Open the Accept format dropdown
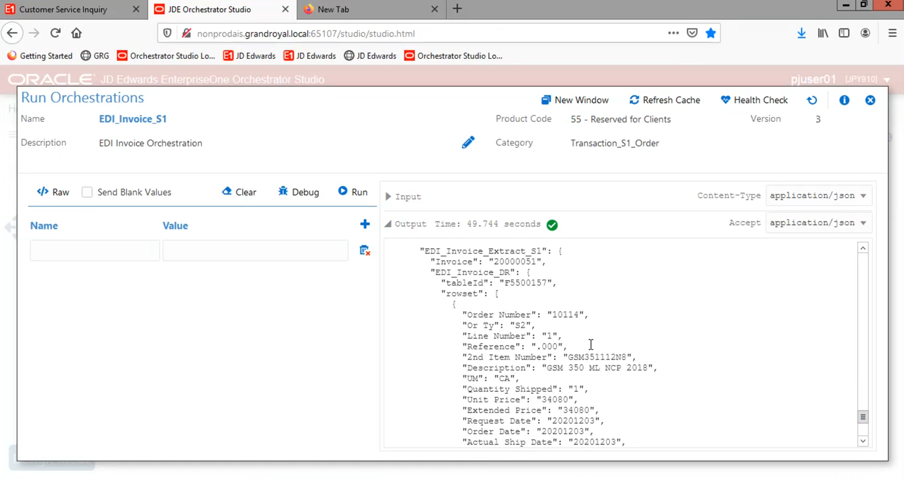The image size is (904, 479). coord(818,223)
